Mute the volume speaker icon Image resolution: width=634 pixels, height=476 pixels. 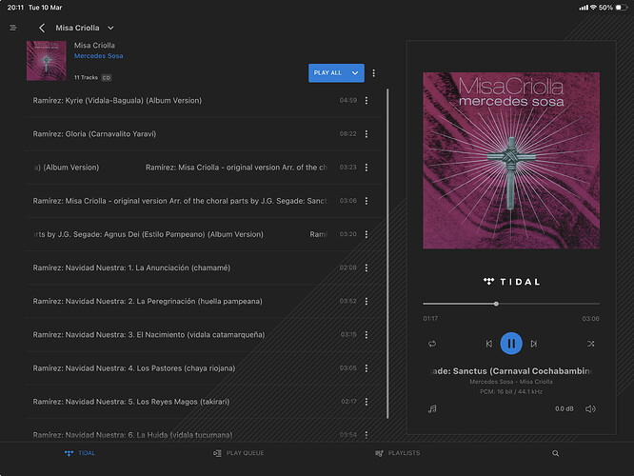point(590,408)
